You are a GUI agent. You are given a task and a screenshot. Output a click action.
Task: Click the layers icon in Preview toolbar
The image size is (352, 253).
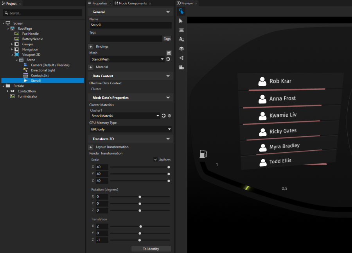[181, 49]
